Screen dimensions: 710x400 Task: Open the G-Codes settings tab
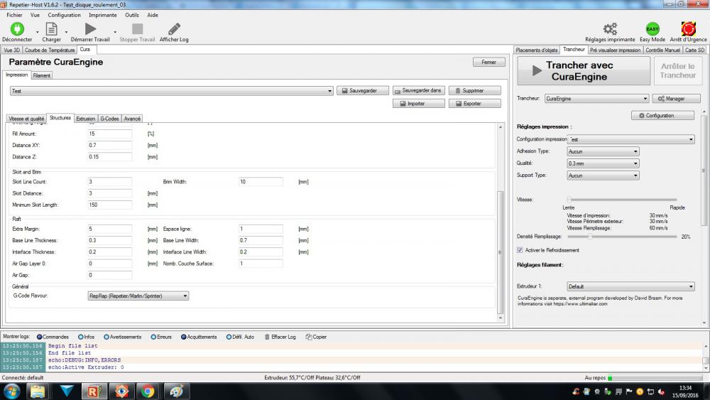[109, 119]
